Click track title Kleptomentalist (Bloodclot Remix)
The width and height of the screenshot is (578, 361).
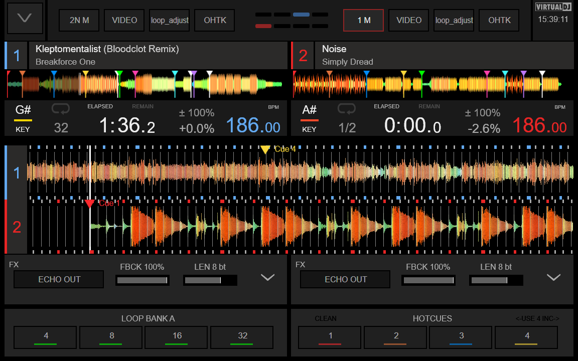coord(107,49)
